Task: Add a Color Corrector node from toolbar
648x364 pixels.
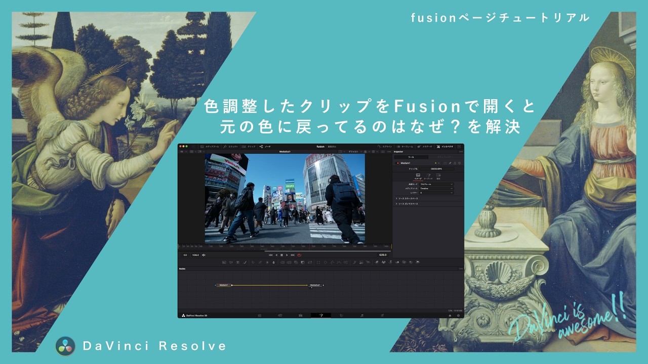Action: coord(253,262)
